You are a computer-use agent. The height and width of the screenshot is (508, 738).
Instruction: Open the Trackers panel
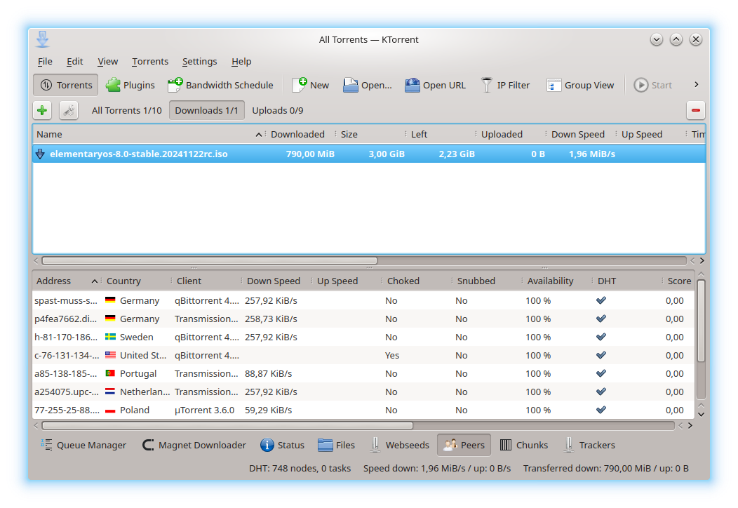coord(589,446)
